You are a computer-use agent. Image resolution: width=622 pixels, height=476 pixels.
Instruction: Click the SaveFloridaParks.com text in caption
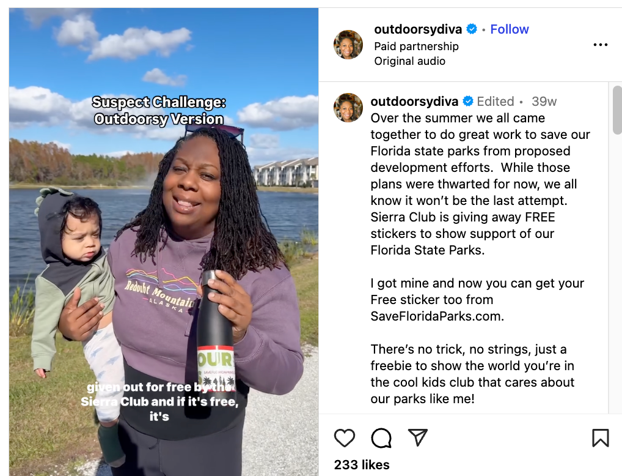pyautogui.click(x=437, y=316)
